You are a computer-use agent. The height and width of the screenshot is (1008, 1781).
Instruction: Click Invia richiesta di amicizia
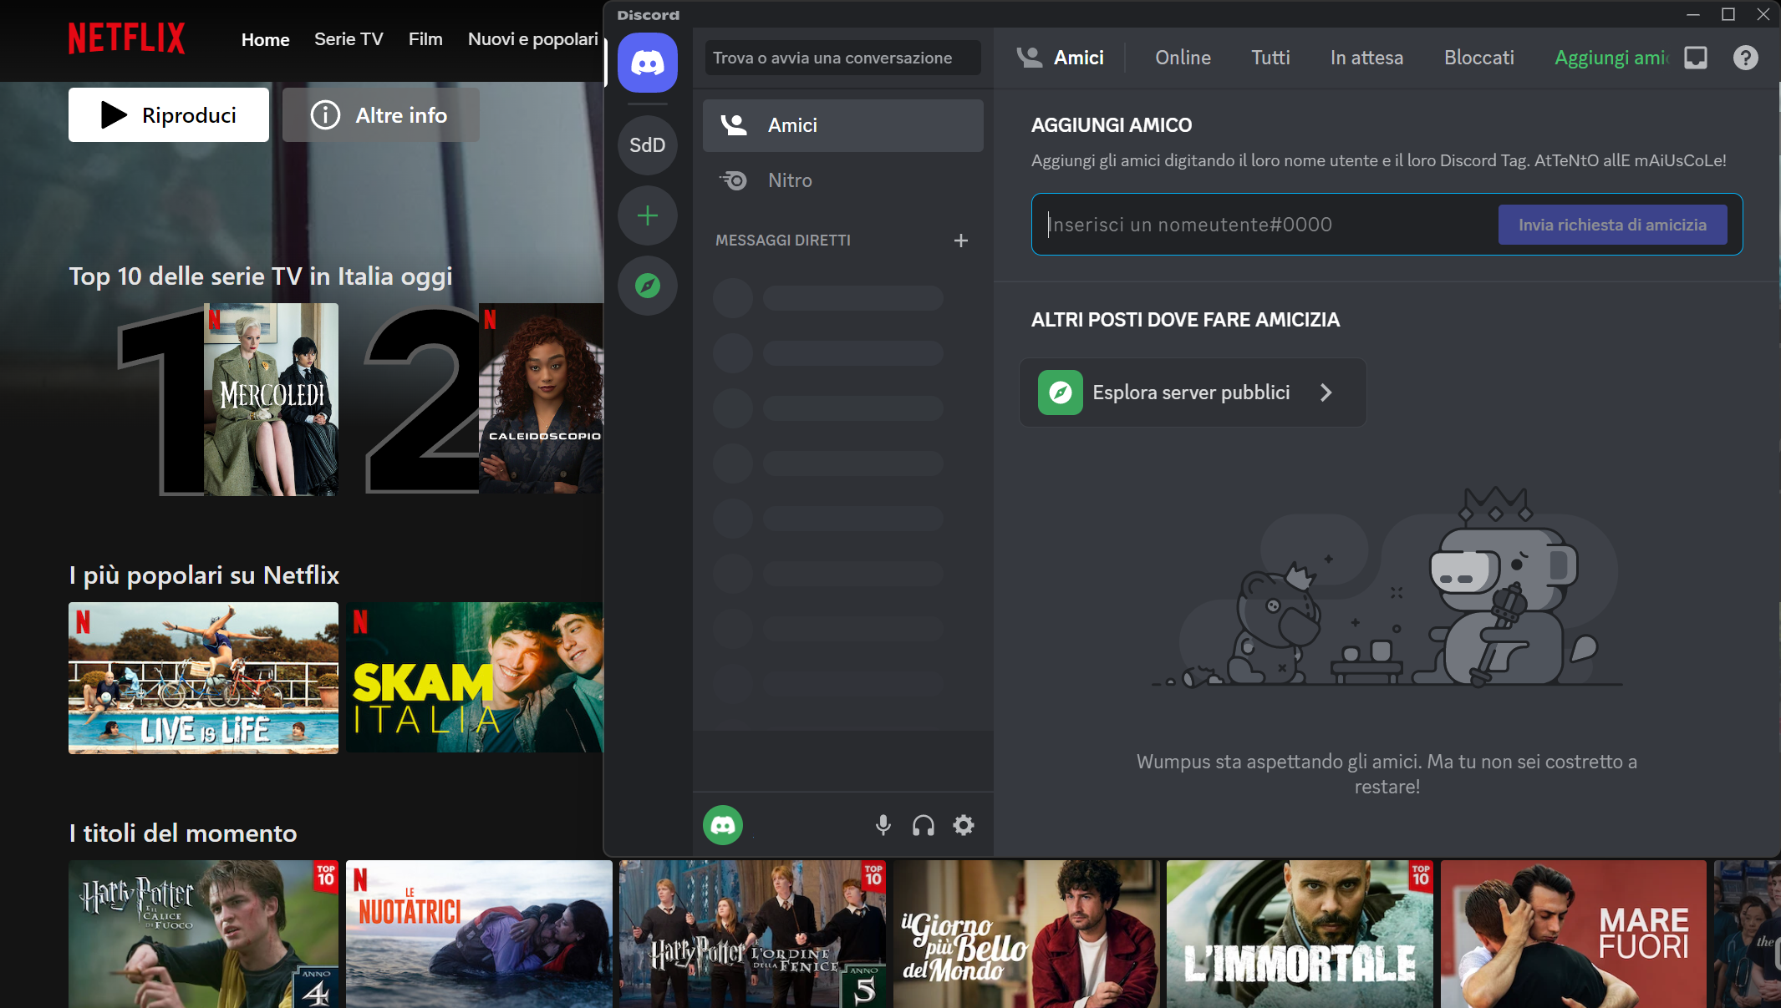1612,224
